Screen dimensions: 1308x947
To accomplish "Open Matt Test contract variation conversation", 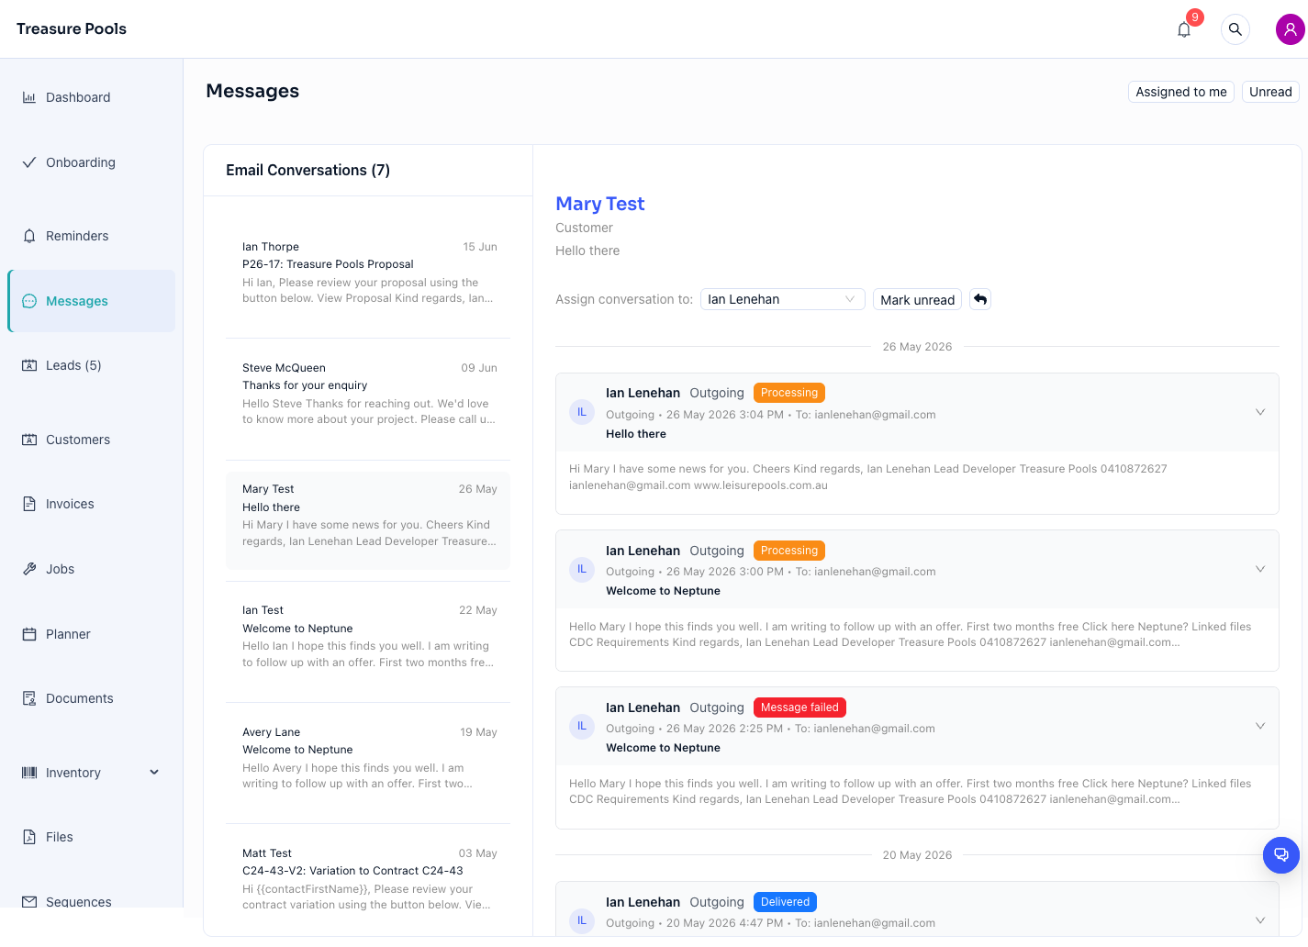I will pyautogui.click(x=368, y=878).
